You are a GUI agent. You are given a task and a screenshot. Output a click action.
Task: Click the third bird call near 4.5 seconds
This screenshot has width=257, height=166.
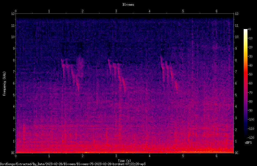169,73
